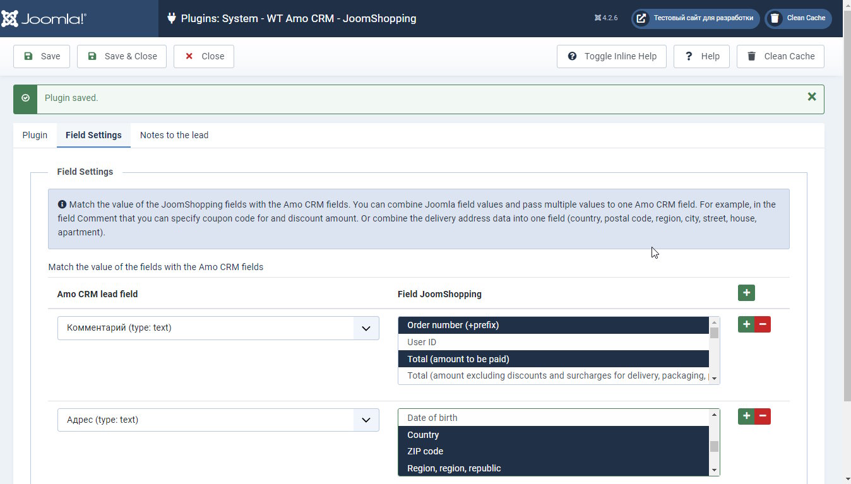Click the Clean Cache pill in header

[798, 18]
